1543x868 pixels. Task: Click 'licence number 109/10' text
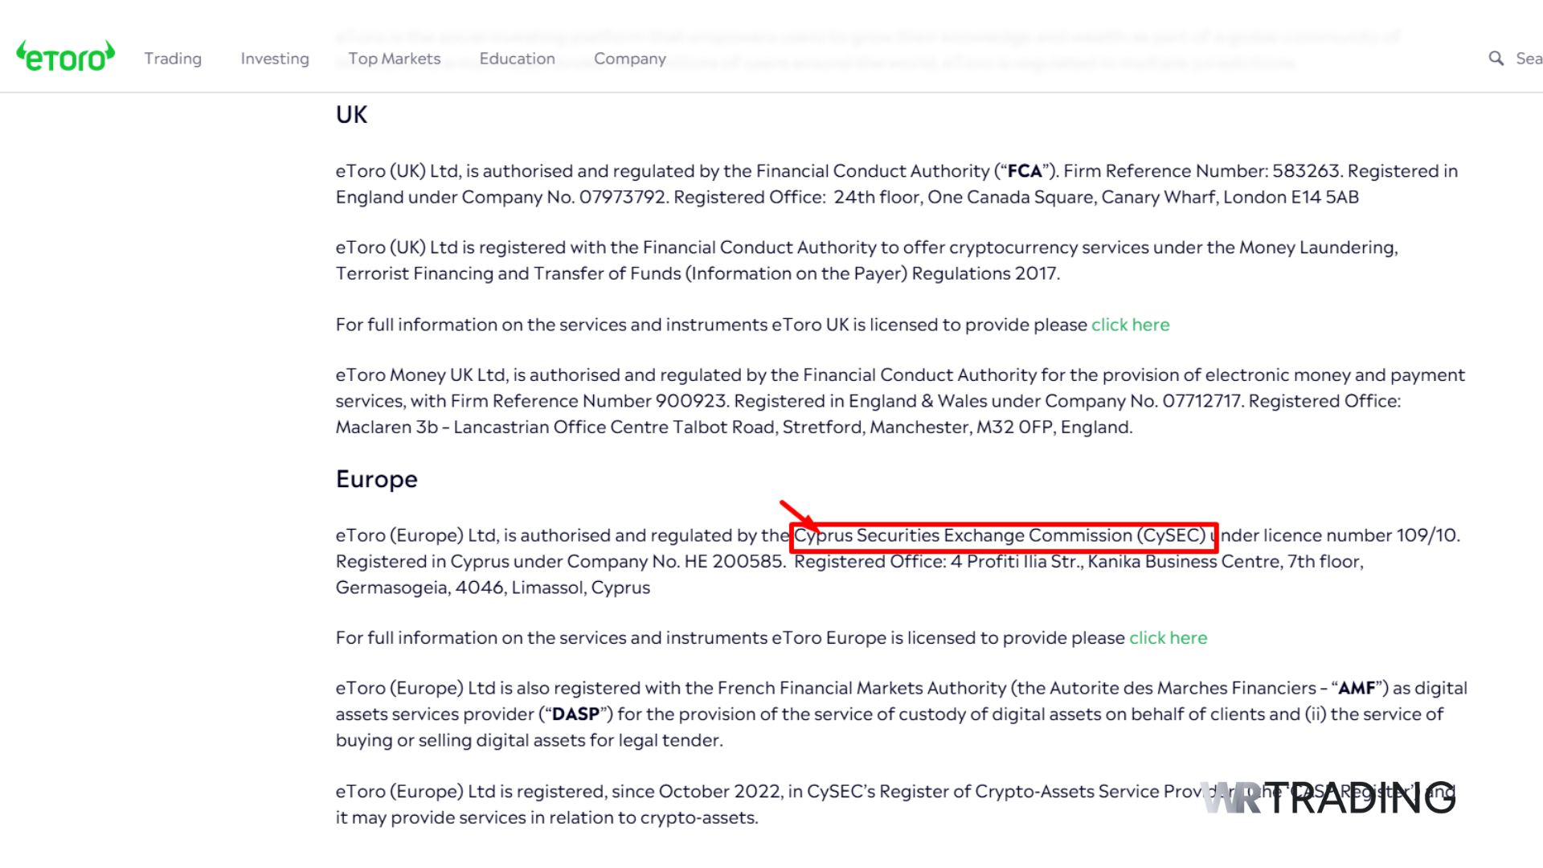click(1360, 535)
